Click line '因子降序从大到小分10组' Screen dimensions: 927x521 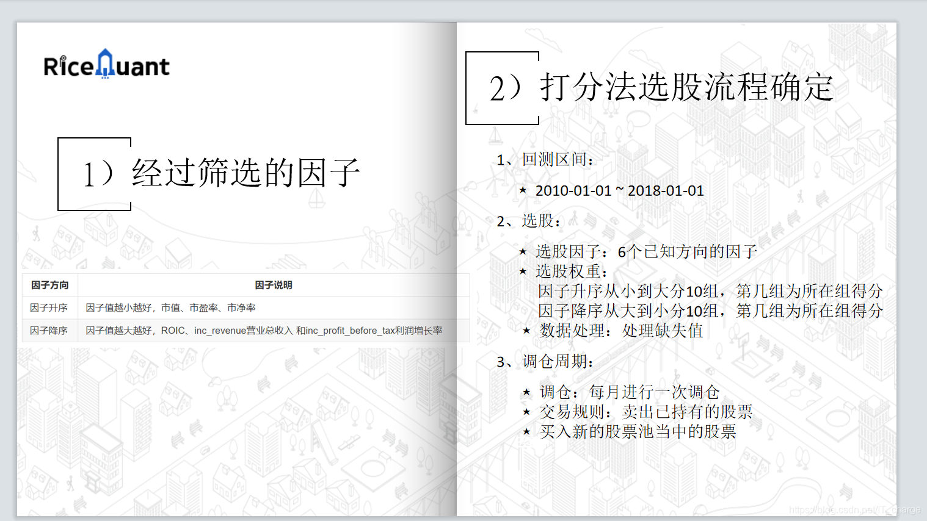click(x=710, y=311)
